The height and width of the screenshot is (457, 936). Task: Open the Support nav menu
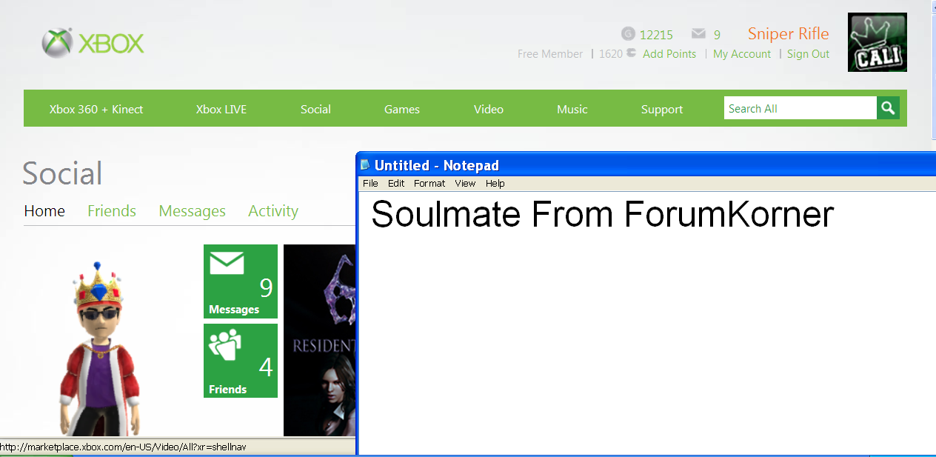point(662,109)
